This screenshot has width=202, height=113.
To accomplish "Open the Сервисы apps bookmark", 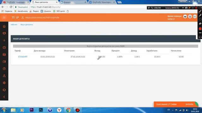I will coord(7,11).
